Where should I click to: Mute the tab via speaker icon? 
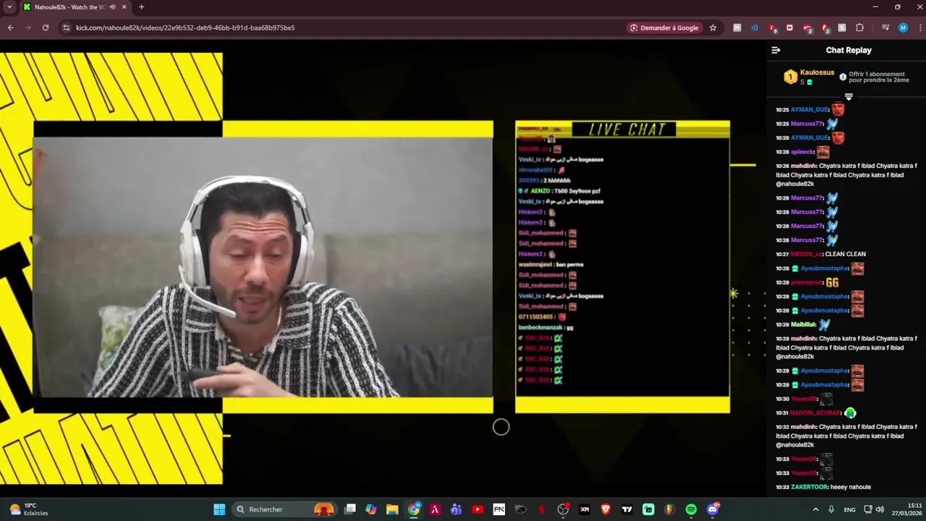112,7
